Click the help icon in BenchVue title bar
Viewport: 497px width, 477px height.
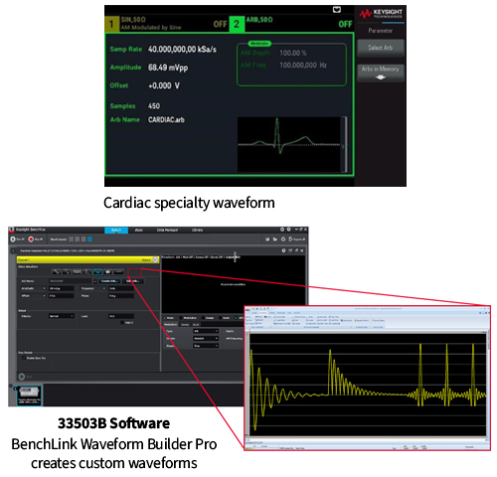[289, 230]
